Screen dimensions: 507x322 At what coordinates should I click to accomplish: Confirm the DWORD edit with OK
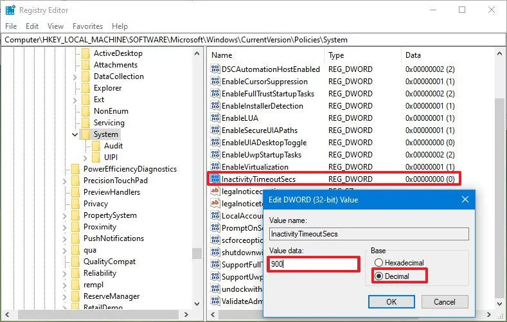[391, 301]
